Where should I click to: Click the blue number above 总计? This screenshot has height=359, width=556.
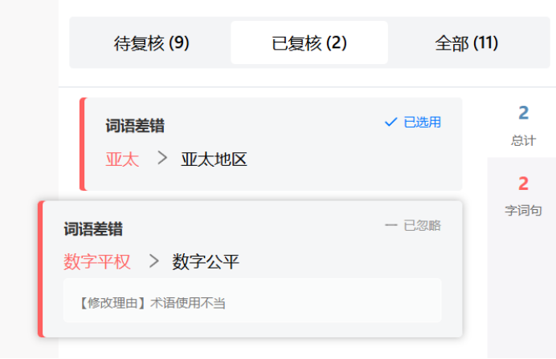523,113
